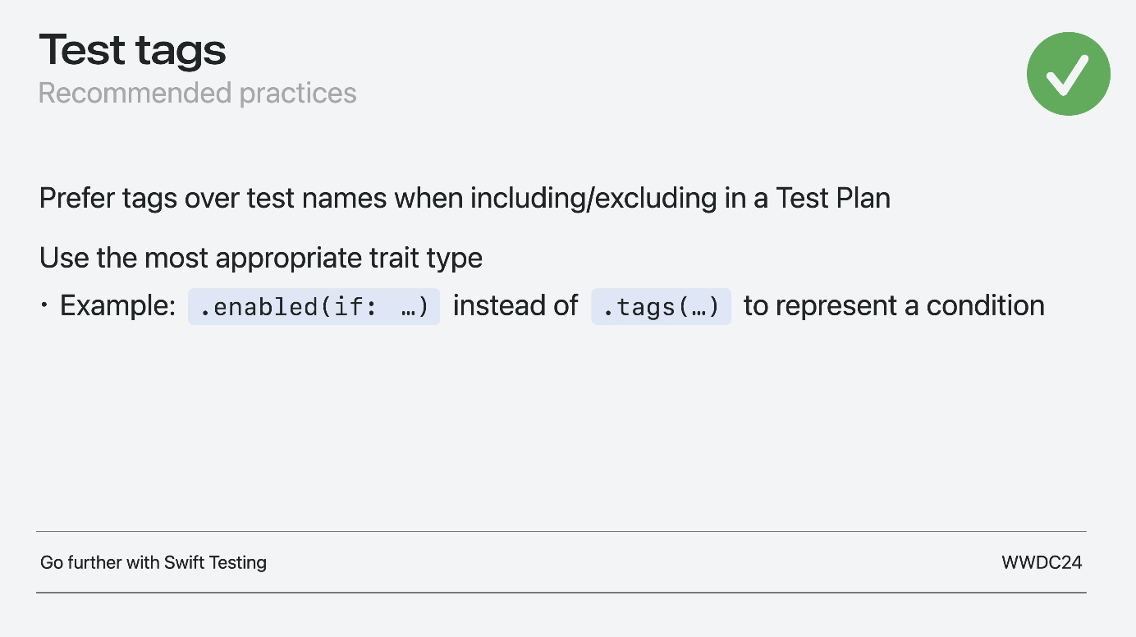Click the phrase "to represent a condition"
Image resolution: width=1136 pixels, height=637 pixels.
point(894,305)
